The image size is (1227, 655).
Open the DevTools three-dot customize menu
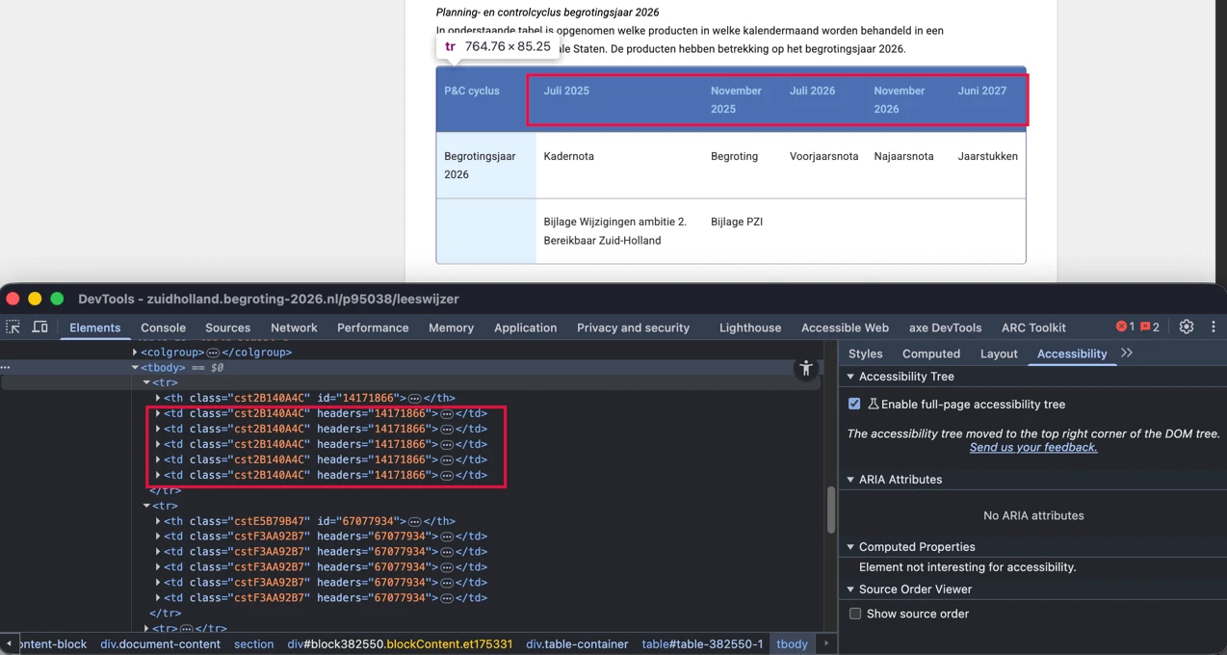(x=1214, y=327)
